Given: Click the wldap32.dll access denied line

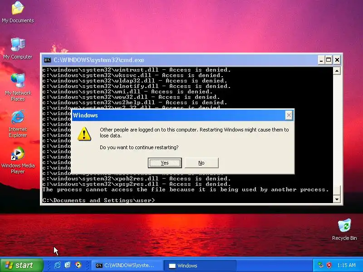Looking at the screenshot, I should (135, 81).
